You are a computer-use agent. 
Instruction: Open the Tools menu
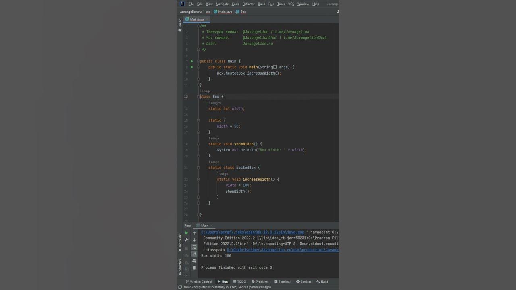(281, 4)
